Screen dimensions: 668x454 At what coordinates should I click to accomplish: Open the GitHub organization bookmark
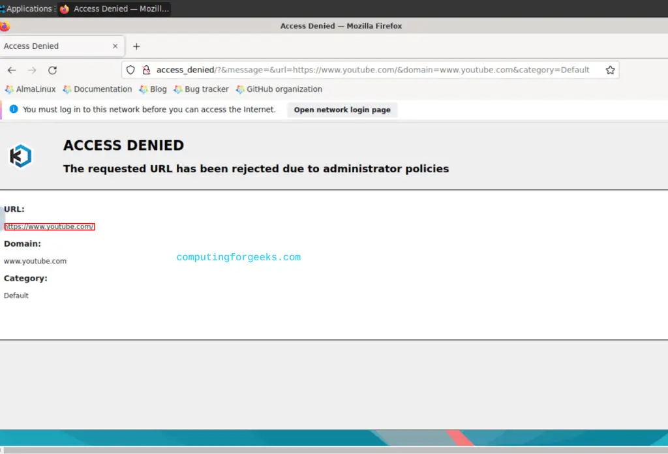click(x=279, y=89)
